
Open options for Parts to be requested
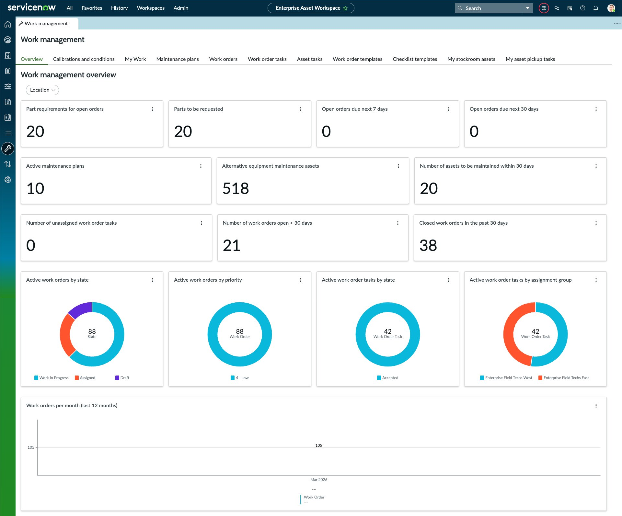click(301, 109)
